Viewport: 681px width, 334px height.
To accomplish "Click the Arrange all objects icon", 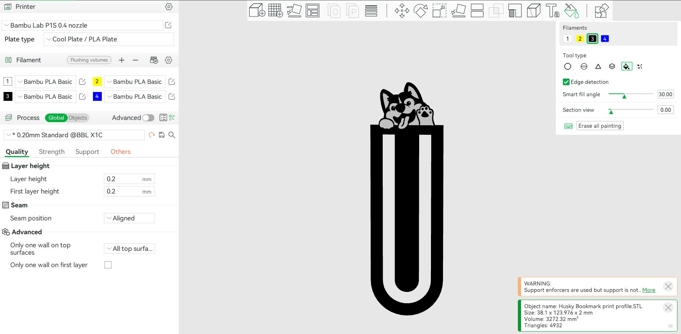I will click(312, 11).
